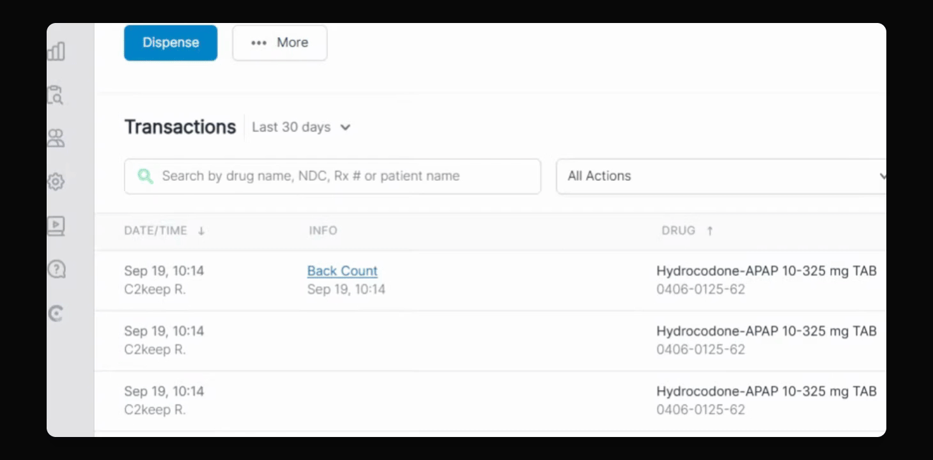Click the INFO column header
This screenshot has width=933, height=460.
tap(323, 231)
